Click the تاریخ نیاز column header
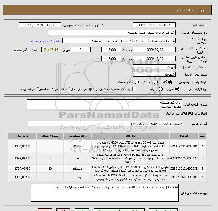 (x=22, y=136)
